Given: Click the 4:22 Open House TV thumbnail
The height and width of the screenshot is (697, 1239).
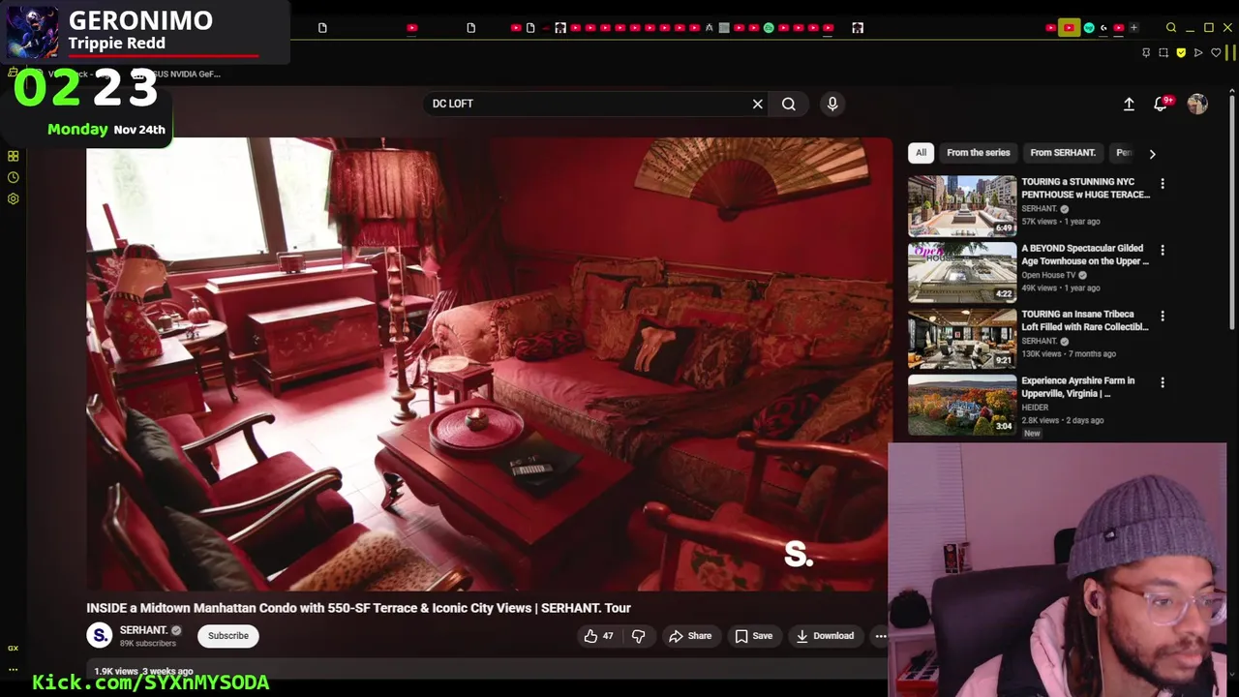Looking at the screenshot, I should (962, 272).
